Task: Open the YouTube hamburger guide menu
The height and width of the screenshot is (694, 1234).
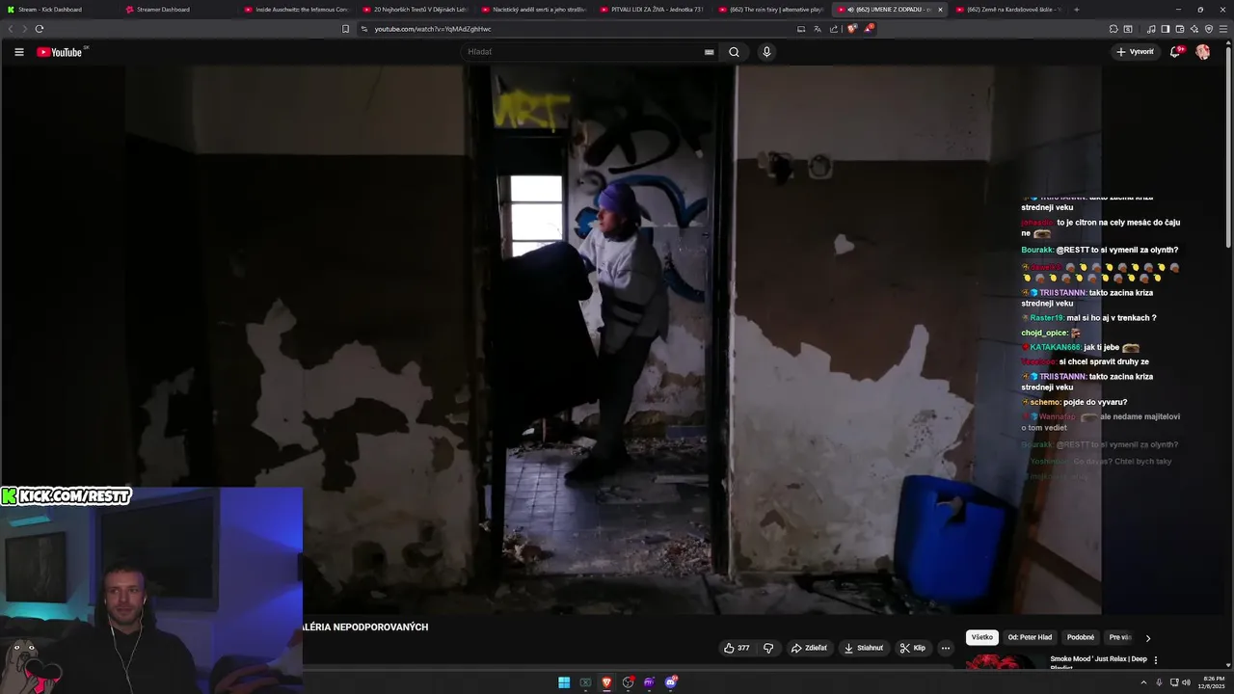Action: click(18, 52)
